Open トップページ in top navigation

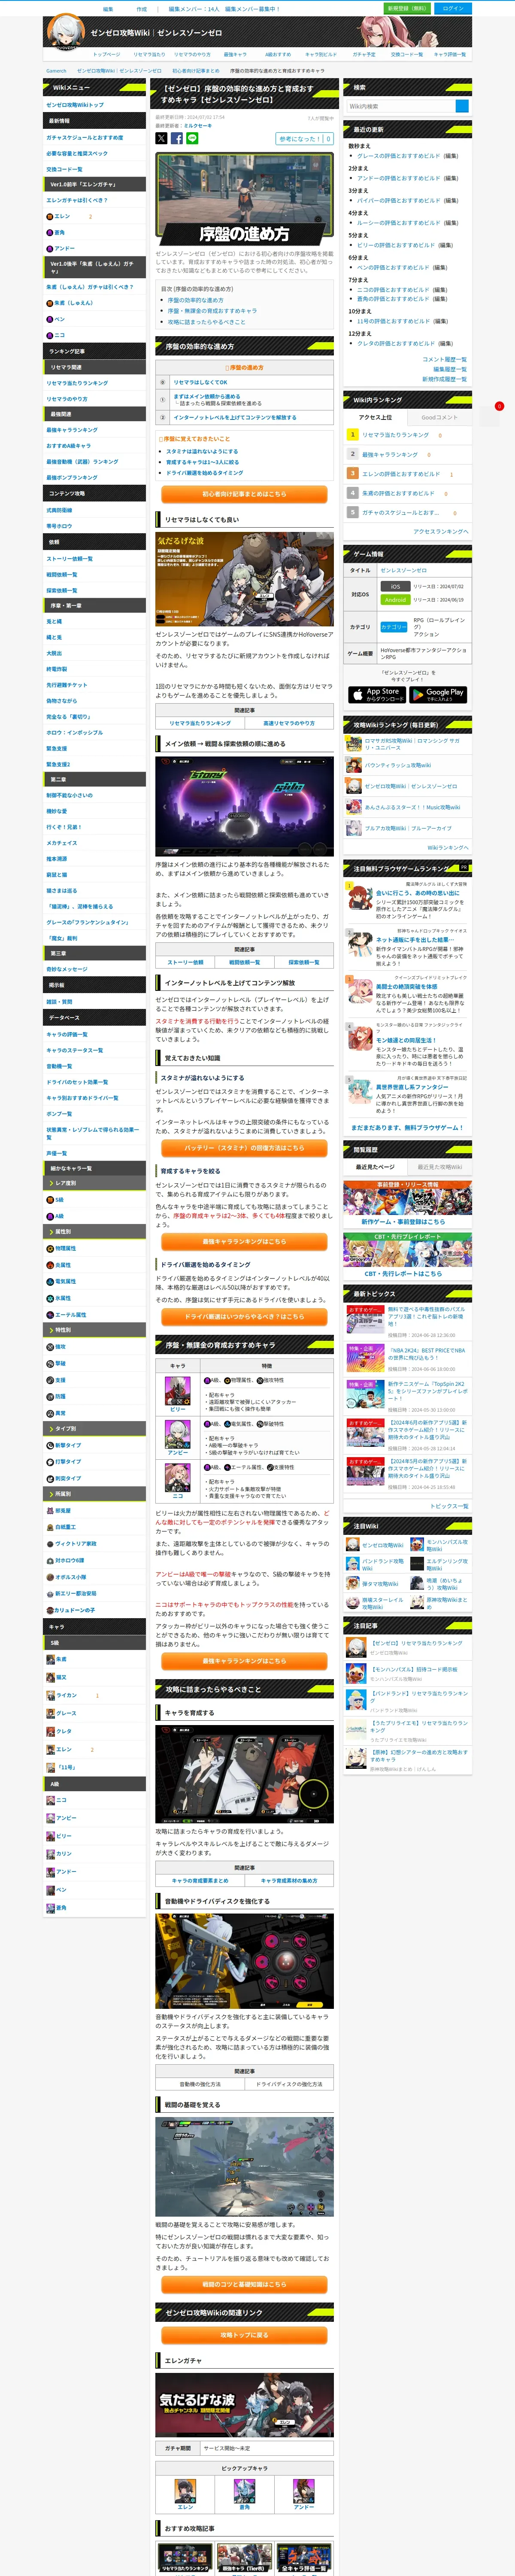click(106, 54)
